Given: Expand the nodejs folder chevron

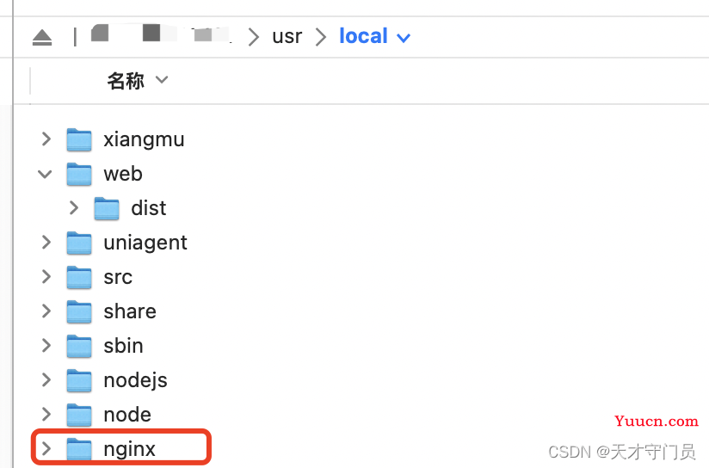Looking at the screenshot, I should click(x=46, y=380).
